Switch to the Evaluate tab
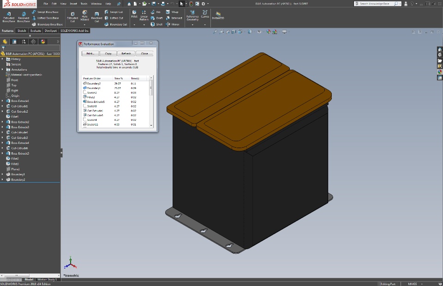443x286 pixels. tap(36, 30)
